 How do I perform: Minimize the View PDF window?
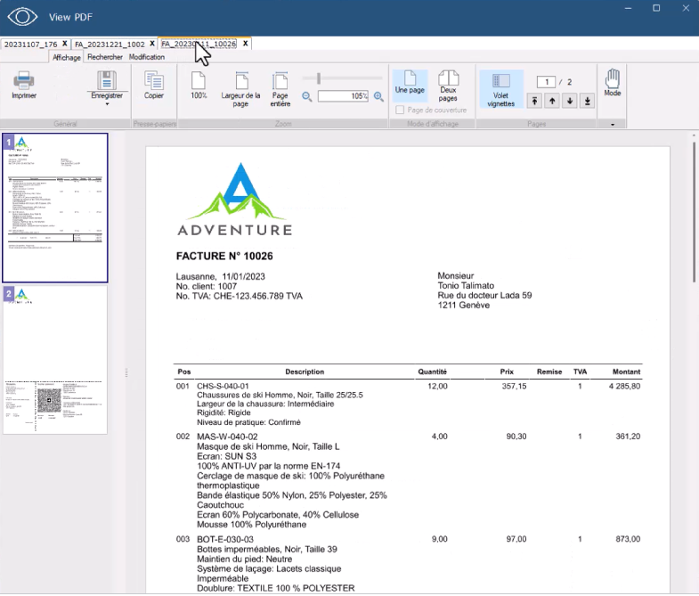pyautogui.click(x=628, y=8)
